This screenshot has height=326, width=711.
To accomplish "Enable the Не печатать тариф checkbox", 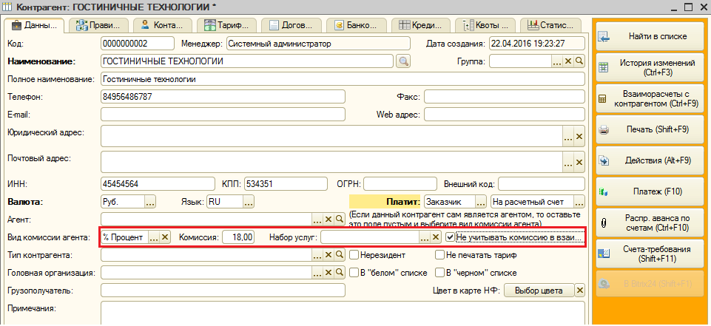I will pos(439,255).
